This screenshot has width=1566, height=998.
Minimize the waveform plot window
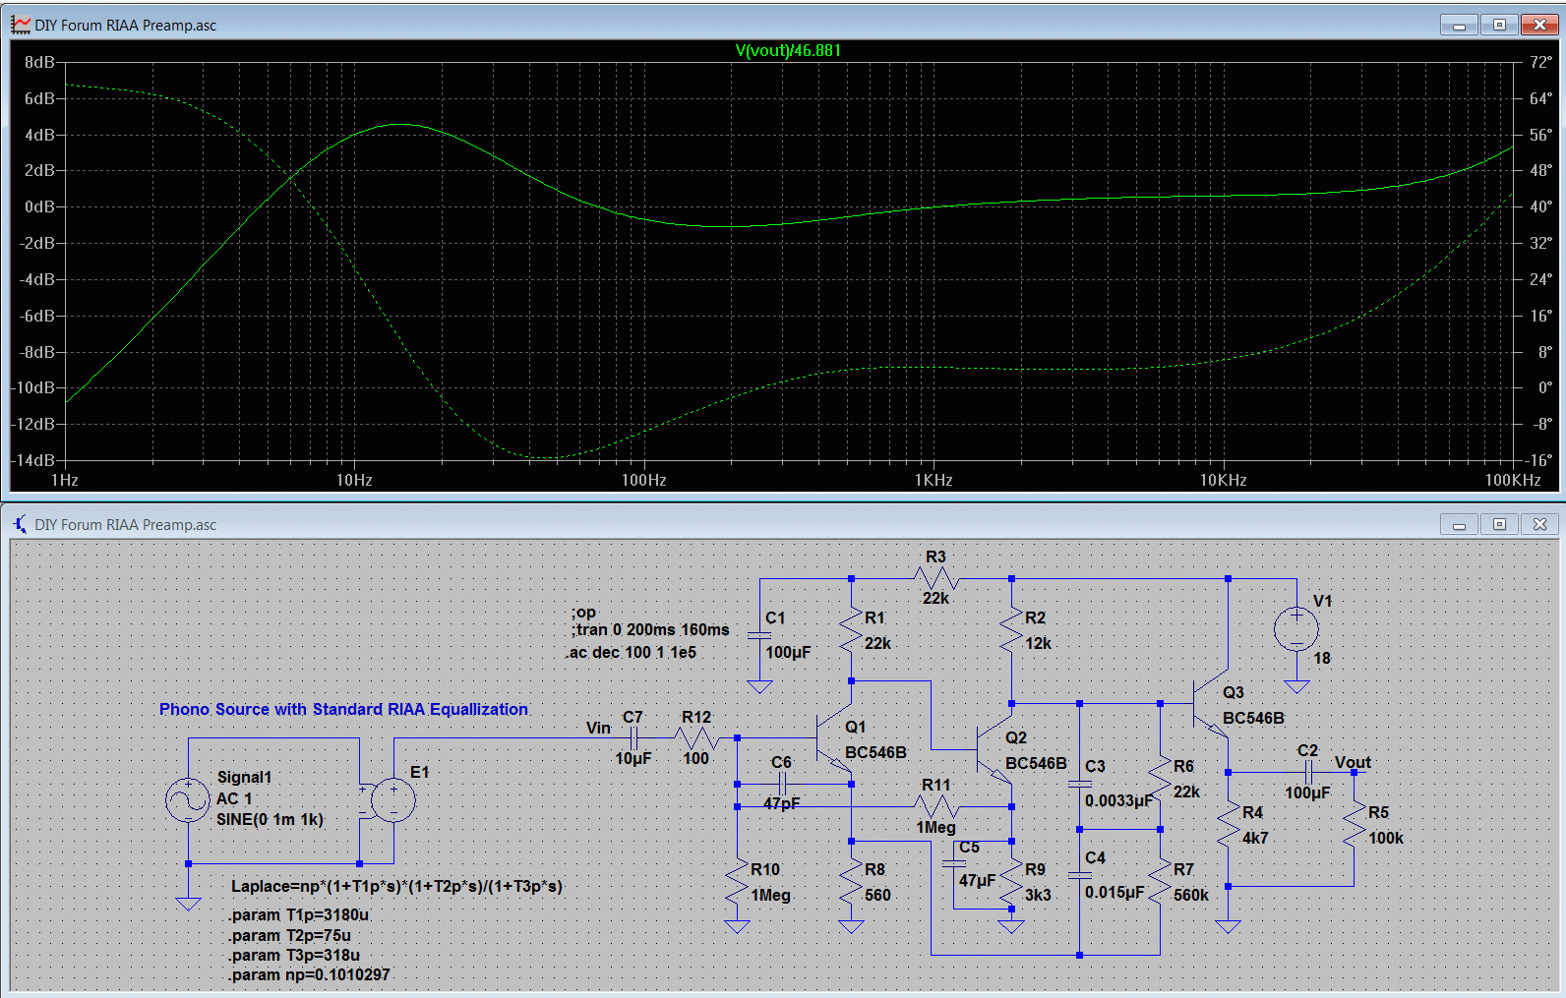click(x=1459, y=25)
